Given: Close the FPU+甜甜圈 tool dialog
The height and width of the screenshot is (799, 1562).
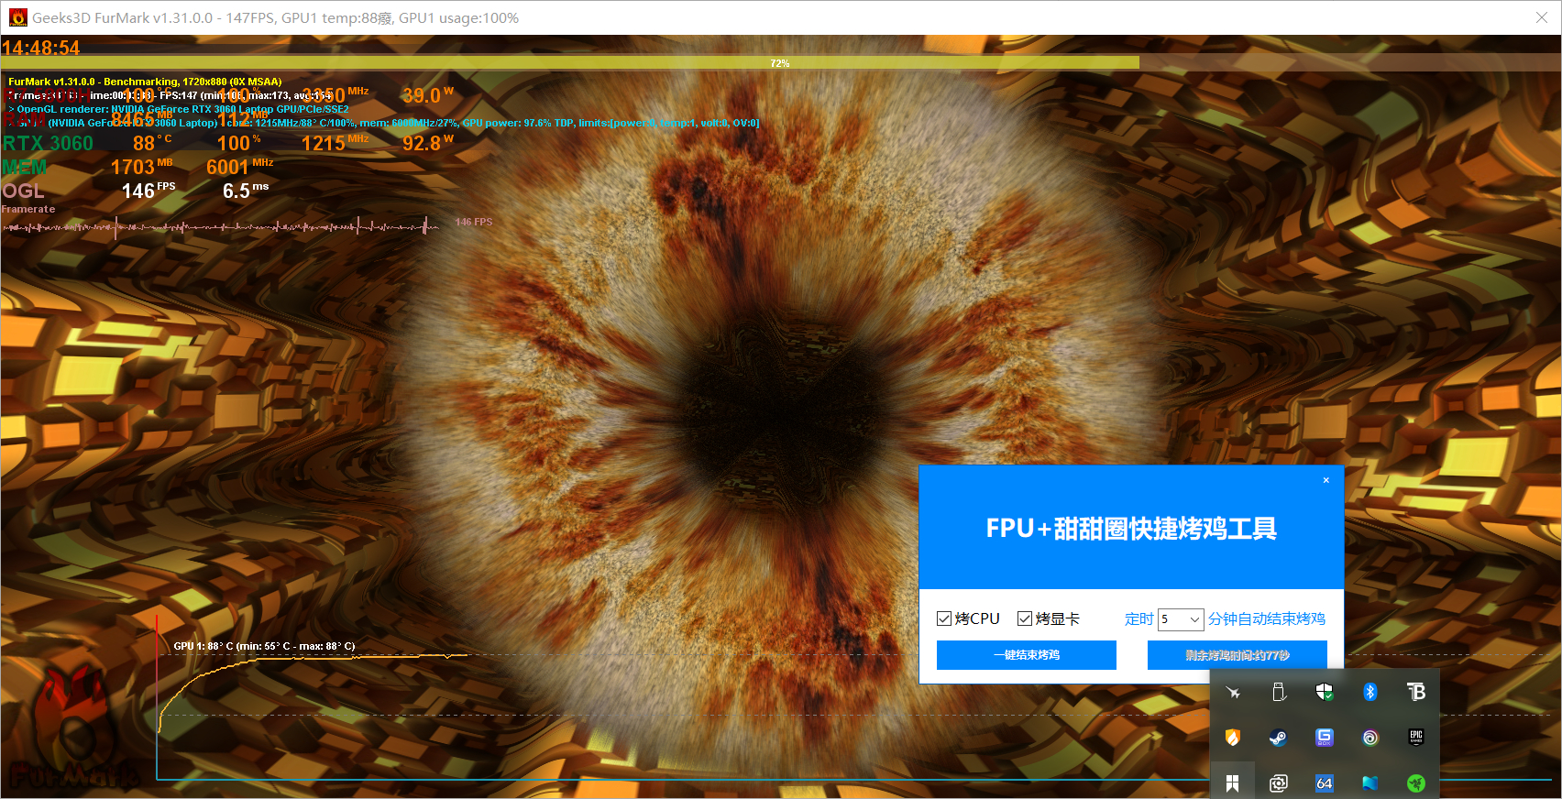Looking at the screenshot, I should tap(1325, 480).
